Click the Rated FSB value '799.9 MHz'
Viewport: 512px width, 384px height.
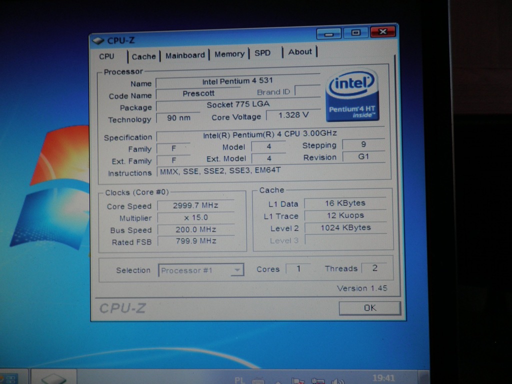point(196,241)
